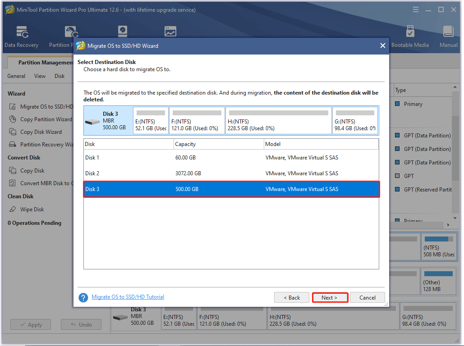Click 0 Operations Pending label

(x=34, y=223)
